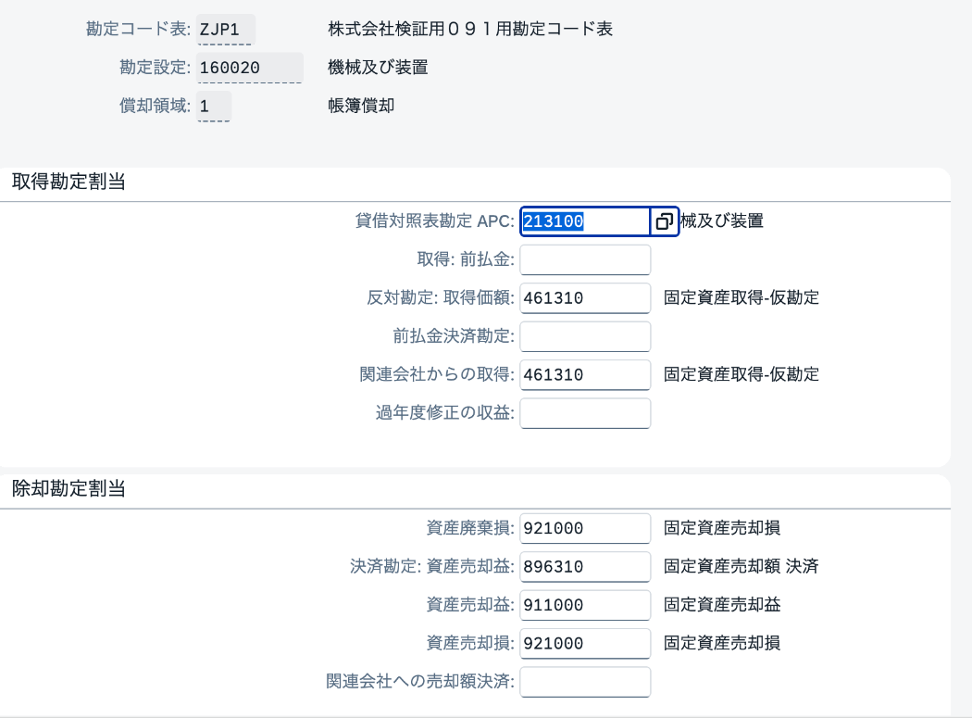Click the text 株式会社検証用０９１用勘定コード表

(470, 29)
